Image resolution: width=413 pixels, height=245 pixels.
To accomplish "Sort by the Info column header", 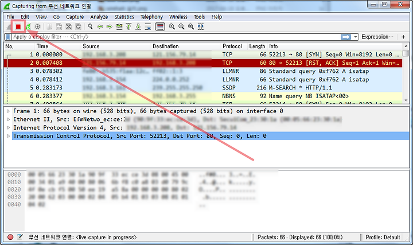I will click(334, 46).
